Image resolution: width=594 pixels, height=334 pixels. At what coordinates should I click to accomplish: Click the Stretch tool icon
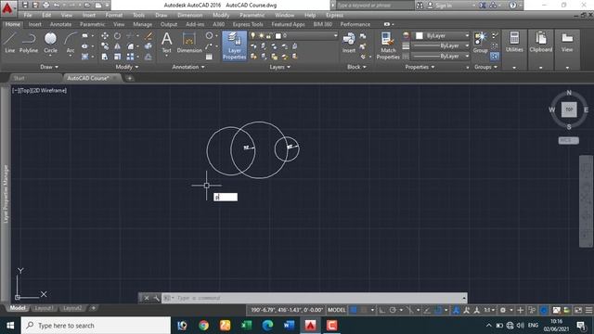pos(105,57)
